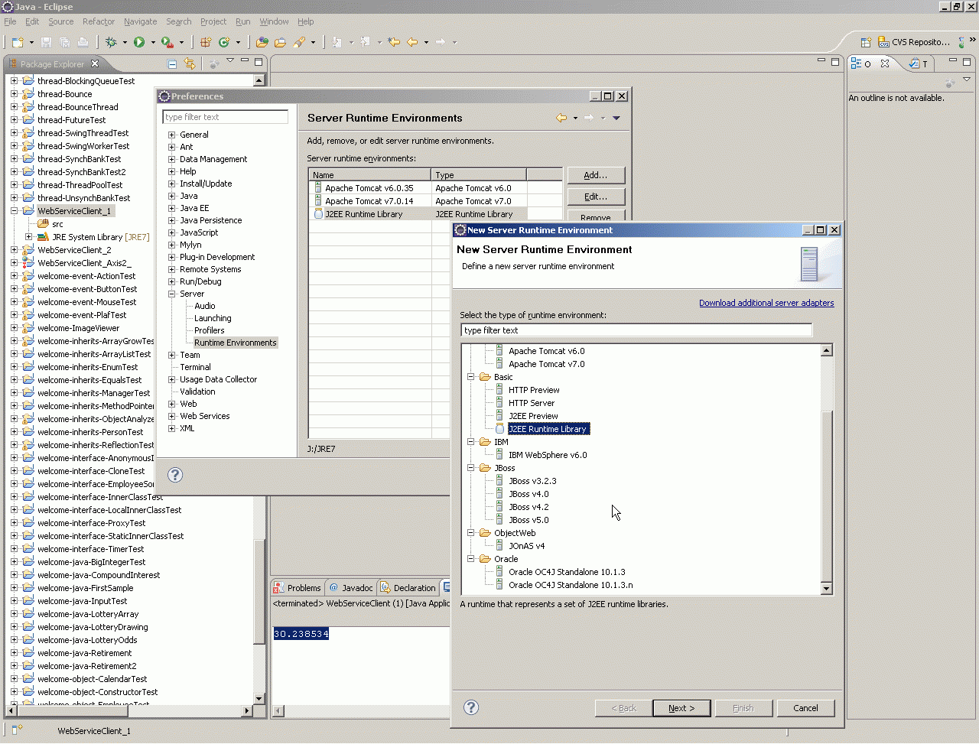Expand JRE System Library node
The height and width of the screenshot is (744, 979).
tap(28, 237)
